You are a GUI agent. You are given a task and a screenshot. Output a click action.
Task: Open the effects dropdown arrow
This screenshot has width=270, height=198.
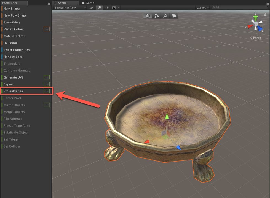(x=119, y=7)
